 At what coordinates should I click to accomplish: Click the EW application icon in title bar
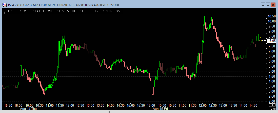[4, 5]
